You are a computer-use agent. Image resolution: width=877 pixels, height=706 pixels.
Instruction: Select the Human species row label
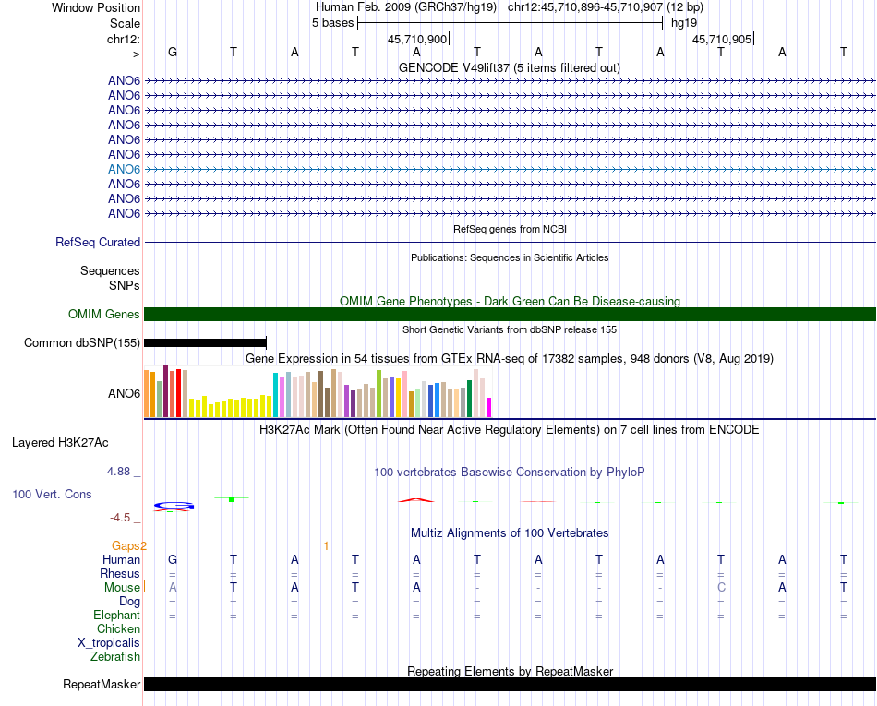pos(121,559)
